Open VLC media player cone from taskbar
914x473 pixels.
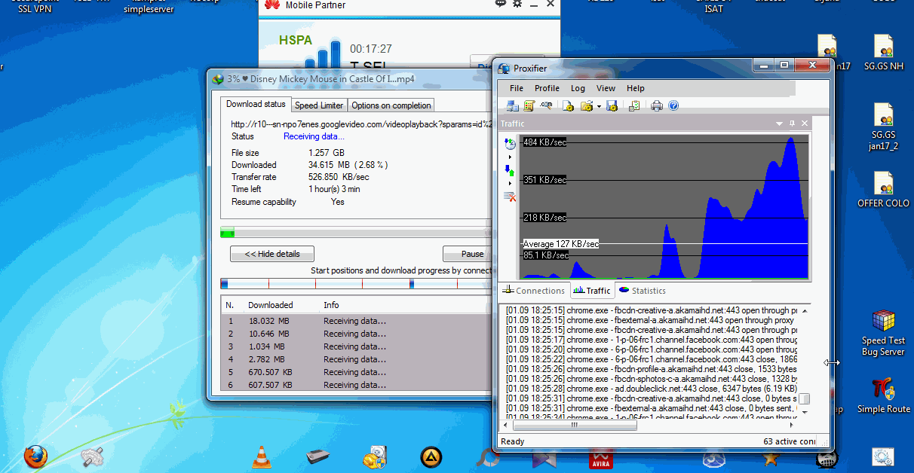tap(261, 456)
